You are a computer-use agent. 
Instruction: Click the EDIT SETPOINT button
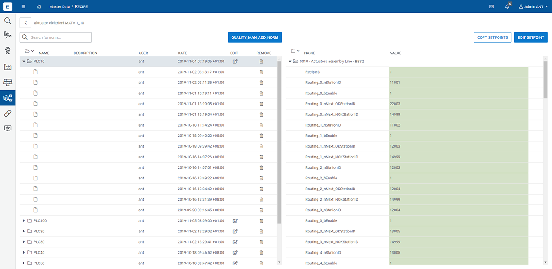tap(531, 37)
